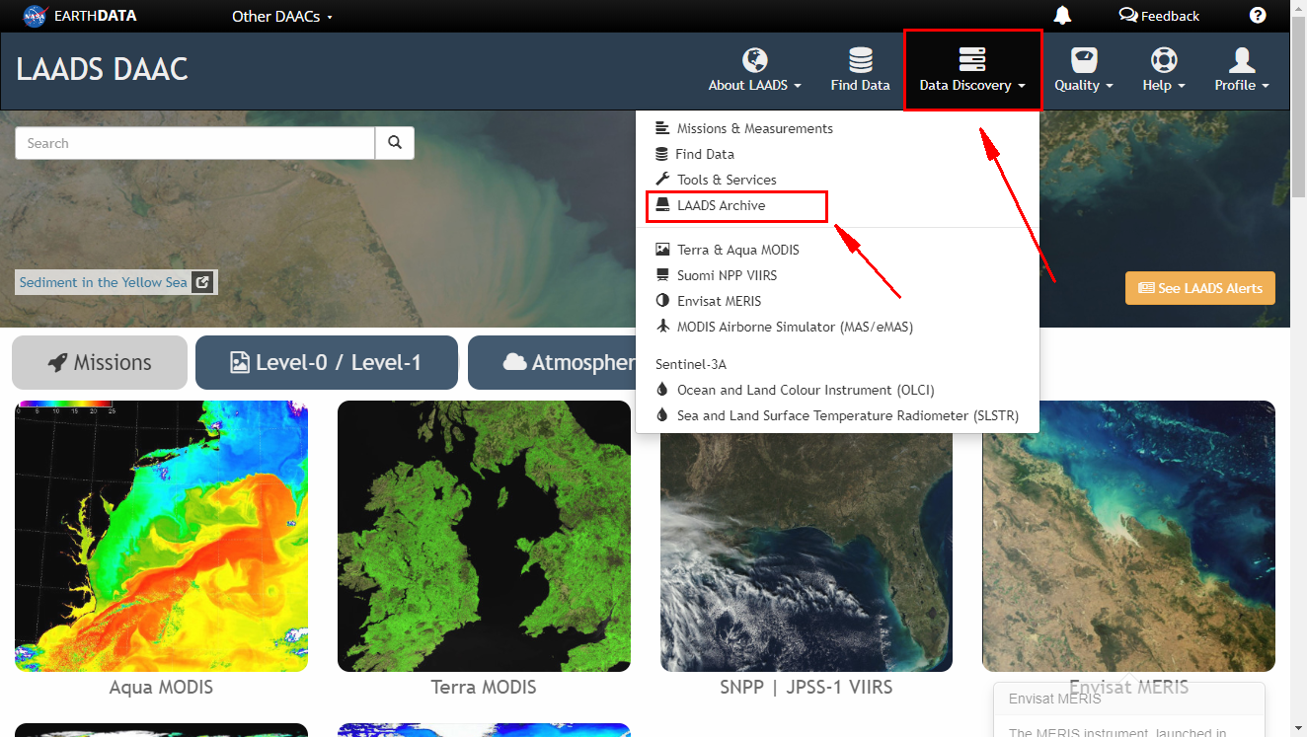Open the Terra MODIS thumbnail image
Image resolution: width=1307 pixels, height=737 pixels.
[484, 536]
